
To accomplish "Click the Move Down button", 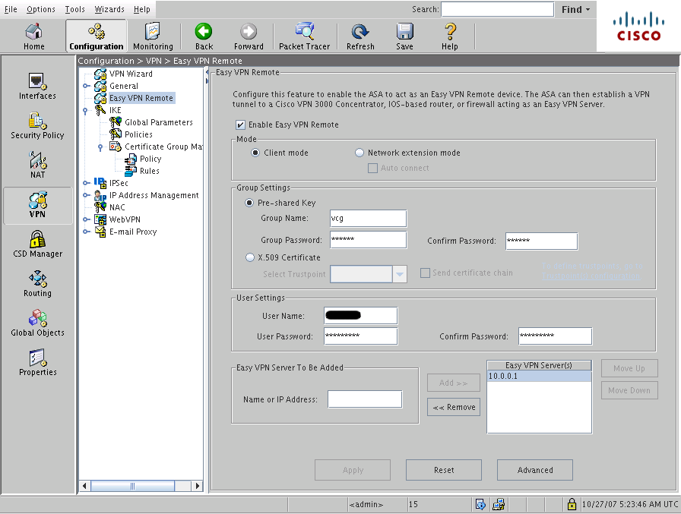I will point(629,390).
